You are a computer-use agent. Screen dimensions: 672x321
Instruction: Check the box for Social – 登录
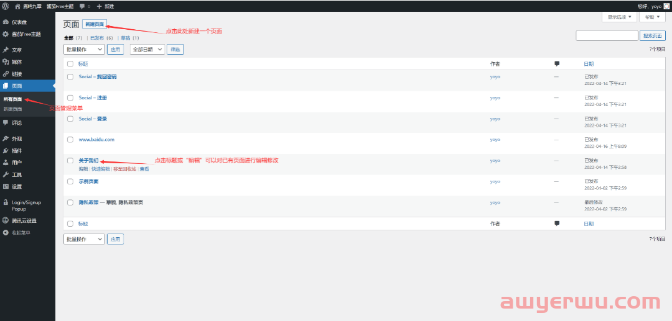(x=70, y=119)
